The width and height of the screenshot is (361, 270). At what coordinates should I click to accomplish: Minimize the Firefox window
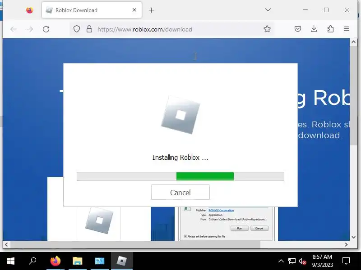[x=305, y=10]
